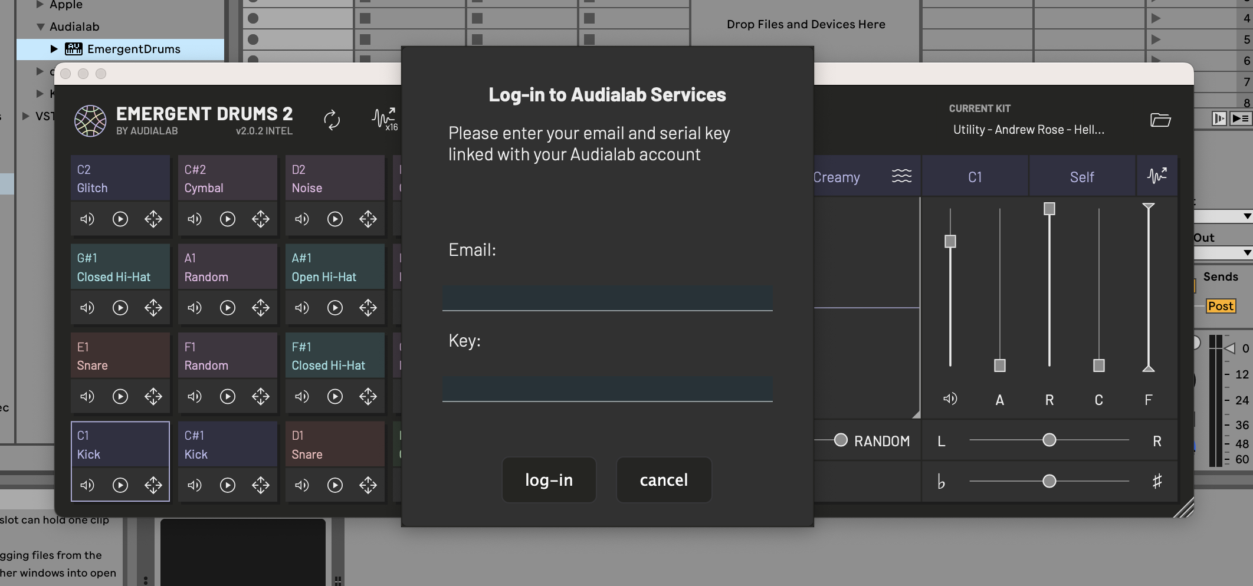Click the flat/sharp pitch slider knob
The image size is (1253, 586).
click(x=1049, y=481)
